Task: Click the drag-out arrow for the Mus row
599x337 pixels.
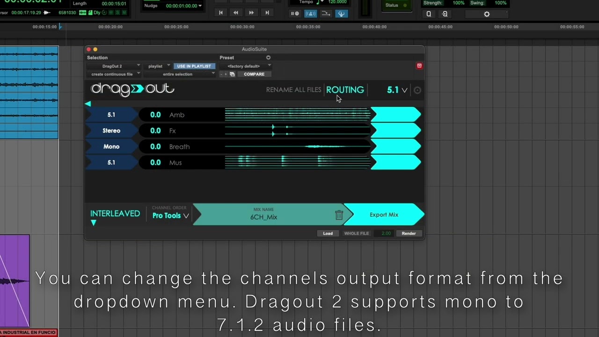Action: pos(396,162)
